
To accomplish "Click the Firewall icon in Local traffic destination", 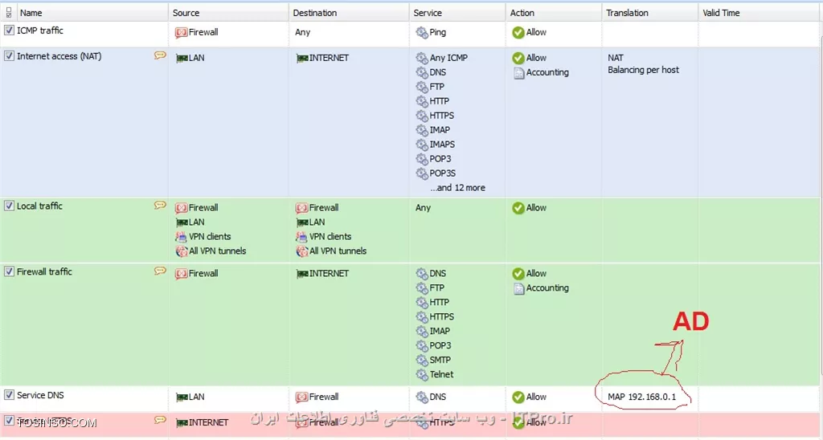I will 302,208.
